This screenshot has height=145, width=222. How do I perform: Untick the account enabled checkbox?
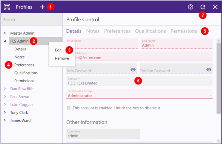point(69,108)
